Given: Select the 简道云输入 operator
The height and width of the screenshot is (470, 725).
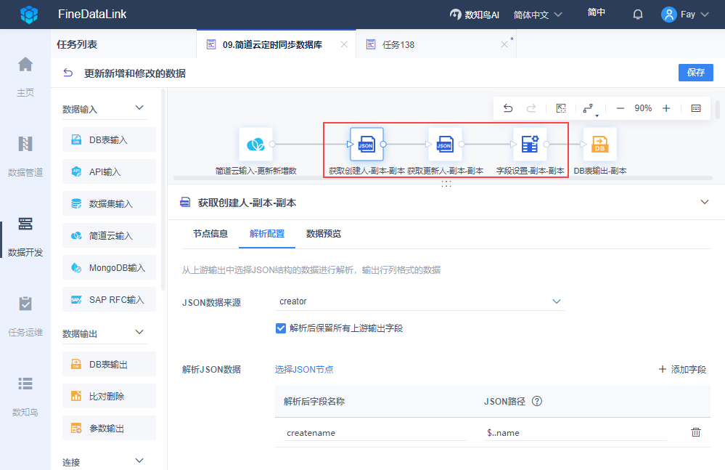Looking at the screenshot, I should [109, 235].
